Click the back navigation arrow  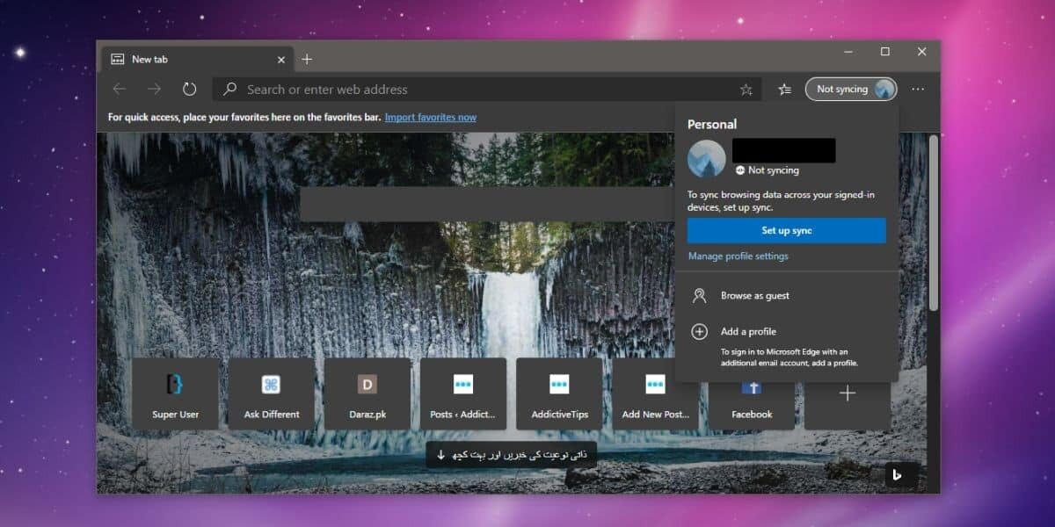[x=120, y=89]
